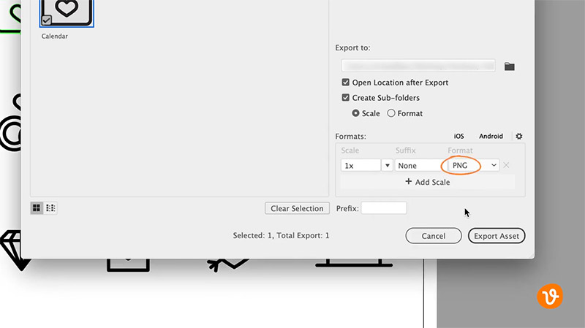Image resolution: width=585 pixels, height=328 pixels.
Task: Click the "Calendar" asset name label
Action: point(54,36)
